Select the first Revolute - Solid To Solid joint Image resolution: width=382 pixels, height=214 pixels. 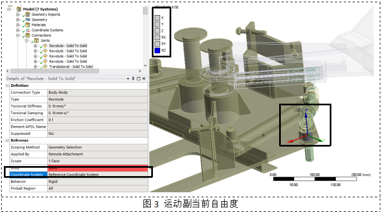click(x=68, y=46)
